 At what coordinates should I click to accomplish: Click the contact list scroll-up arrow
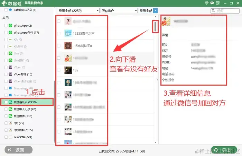click(156, 17)
